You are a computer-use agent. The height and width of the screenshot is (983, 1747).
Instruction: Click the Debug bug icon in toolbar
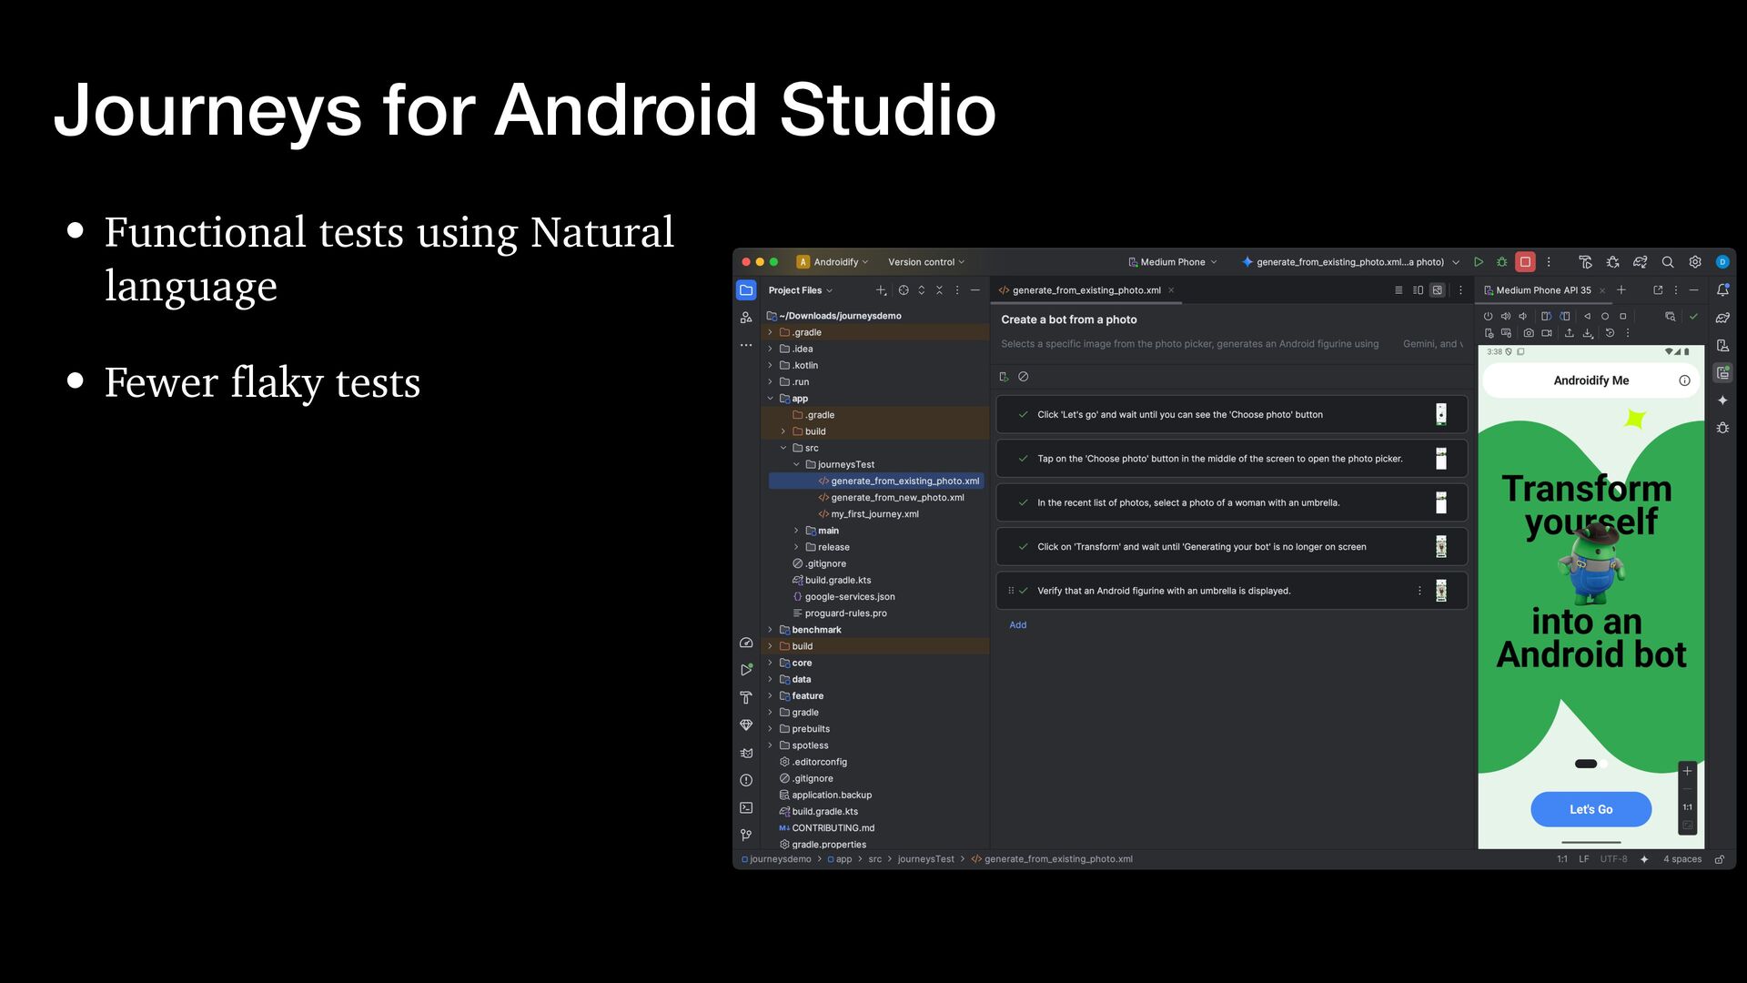[1502, 262]
